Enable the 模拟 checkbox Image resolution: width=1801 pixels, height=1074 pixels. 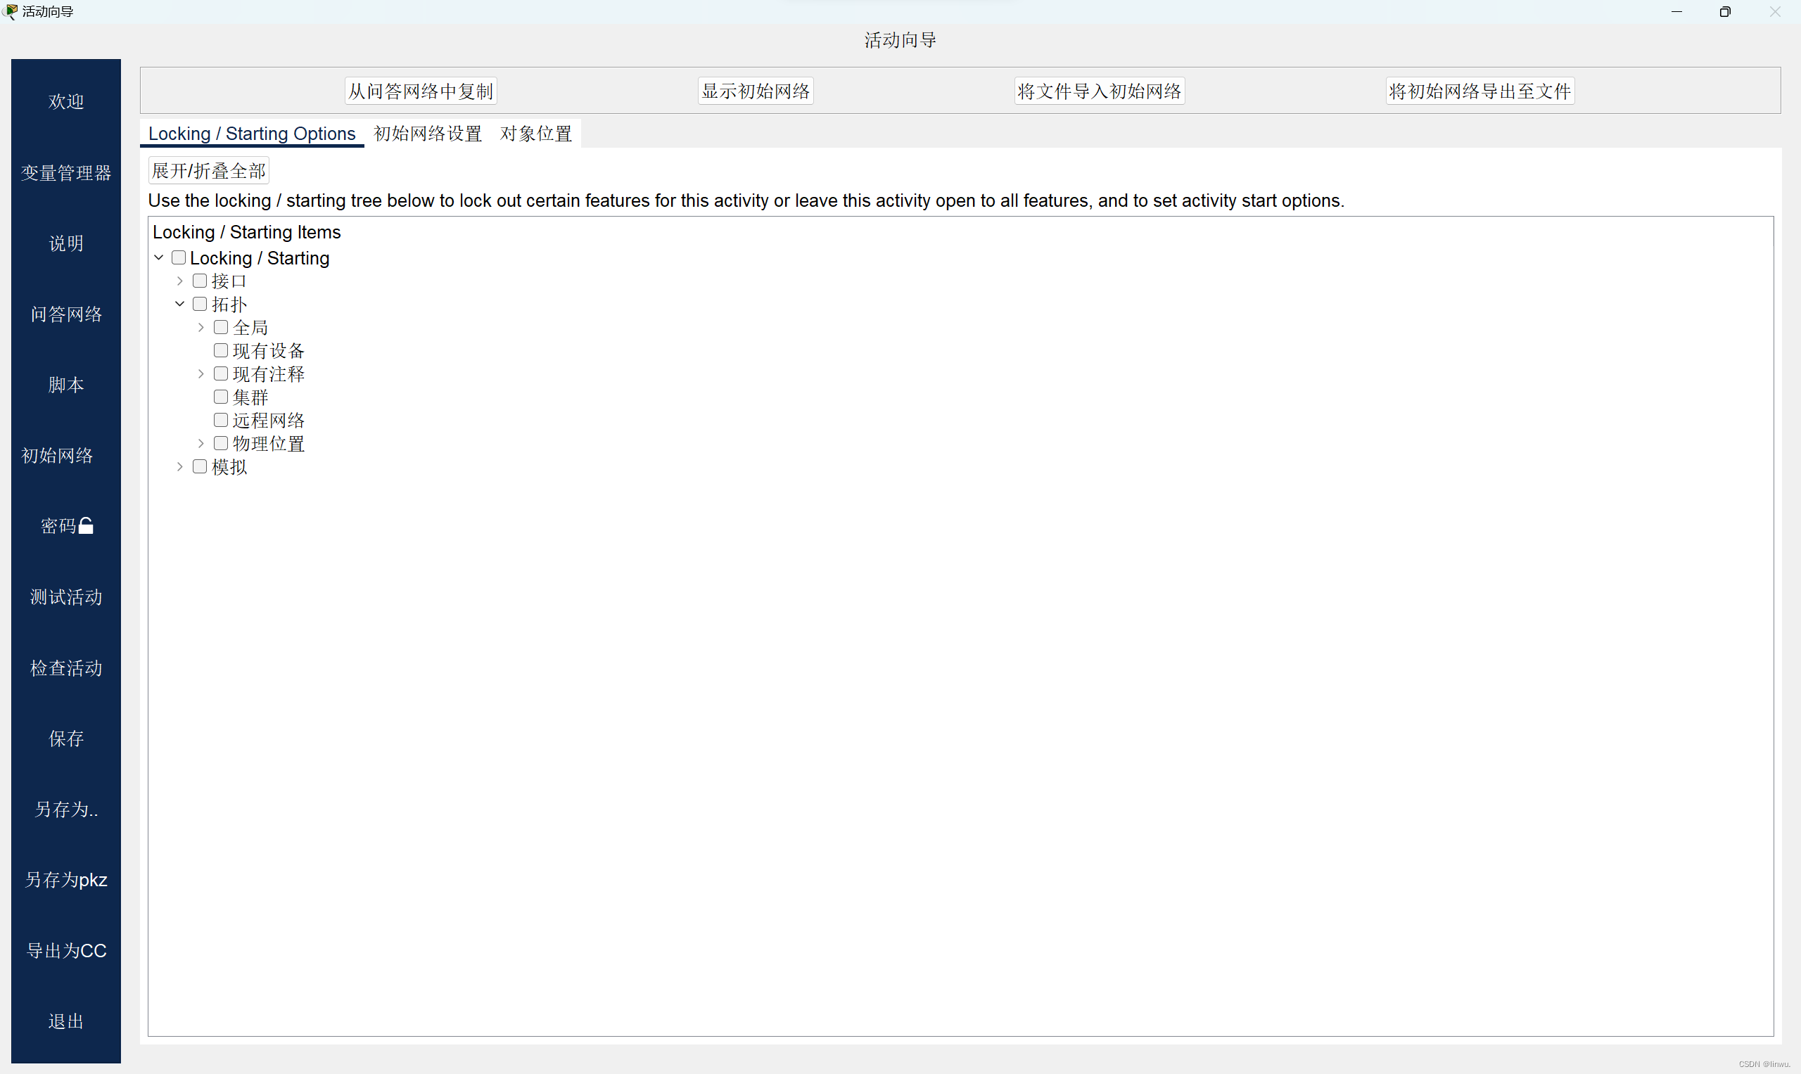pyautogui.click(x=200, y=467)
